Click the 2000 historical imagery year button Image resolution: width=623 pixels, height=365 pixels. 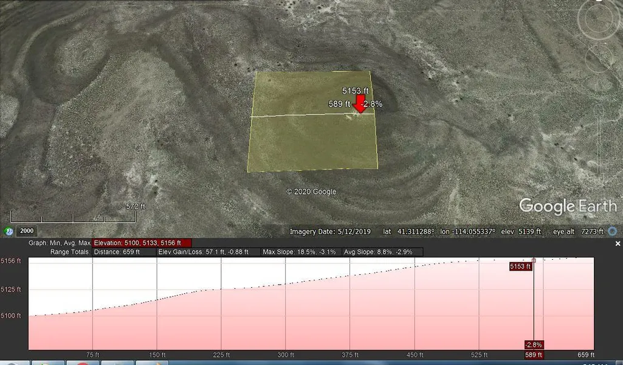coord(26,231)
